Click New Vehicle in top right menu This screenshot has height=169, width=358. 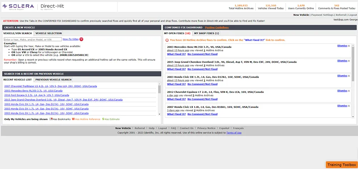(x=301, y=15)
